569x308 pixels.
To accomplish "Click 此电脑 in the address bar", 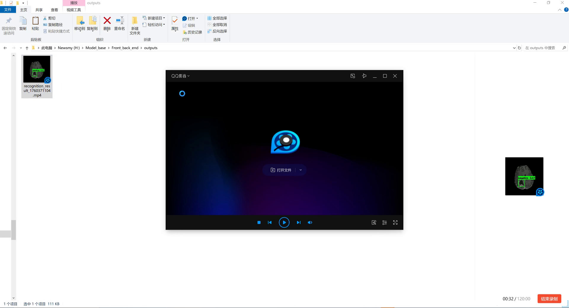I will pyautogui.click(x=47, y=48).
